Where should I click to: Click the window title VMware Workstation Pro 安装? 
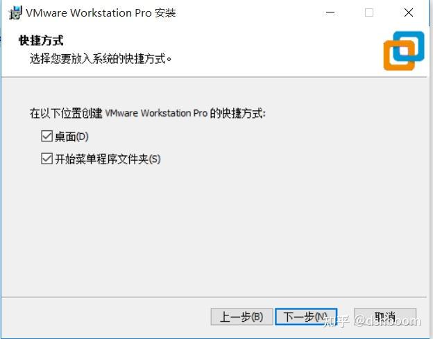[101, 13]
